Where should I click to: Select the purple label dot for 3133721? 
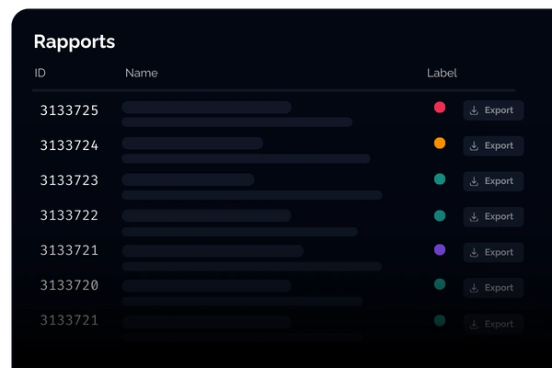[x=440, y=249]
